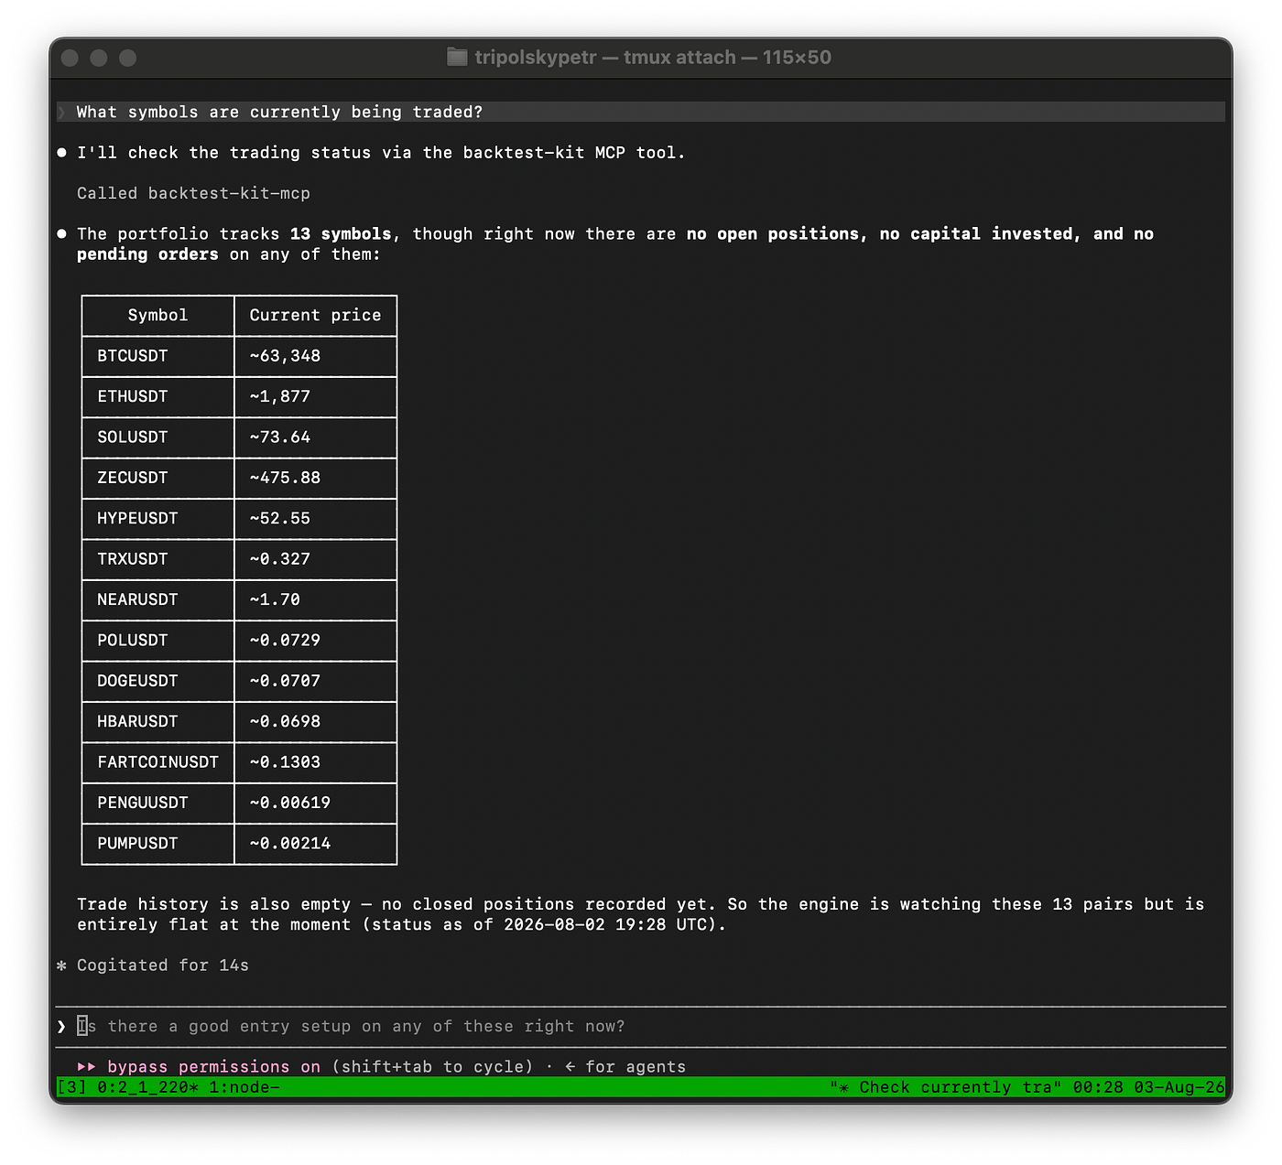Click the tmux session indicator [3]
The width and height of the screenshot is (1282, 1165).
click(71, 1087)
